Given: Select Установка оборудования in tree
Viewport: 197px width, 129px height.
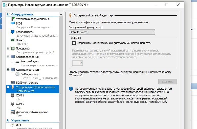Looking at the screenshot, I should tap(32, 19).
